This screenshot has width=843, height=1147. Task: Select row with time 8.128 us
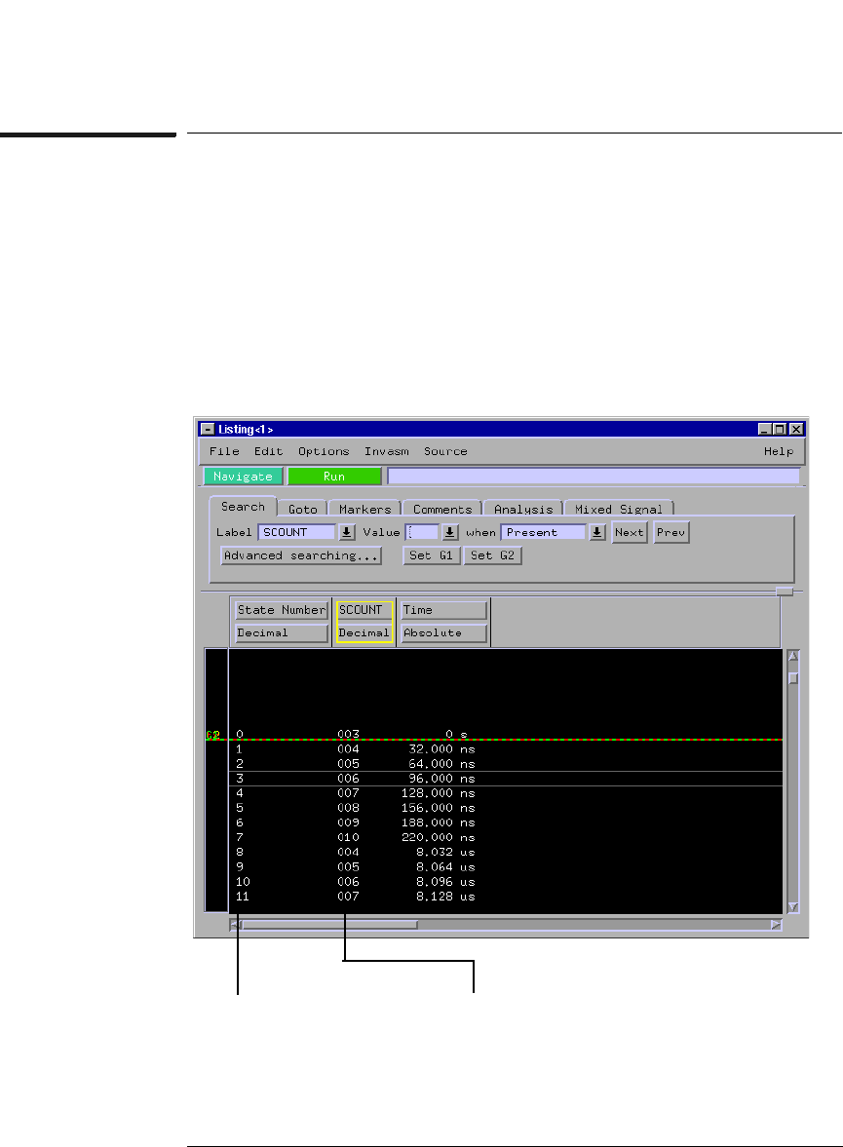point(506,897)
